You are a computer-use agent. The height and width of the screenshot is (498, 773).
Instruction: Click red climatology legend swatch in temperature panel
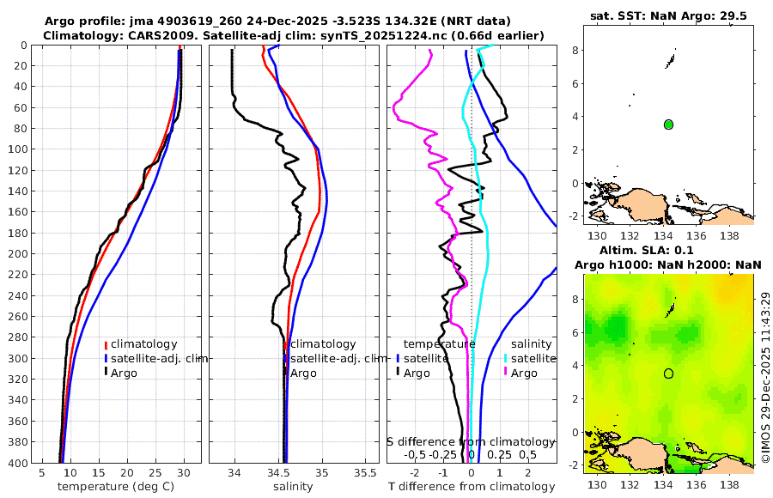click(106, 344)
